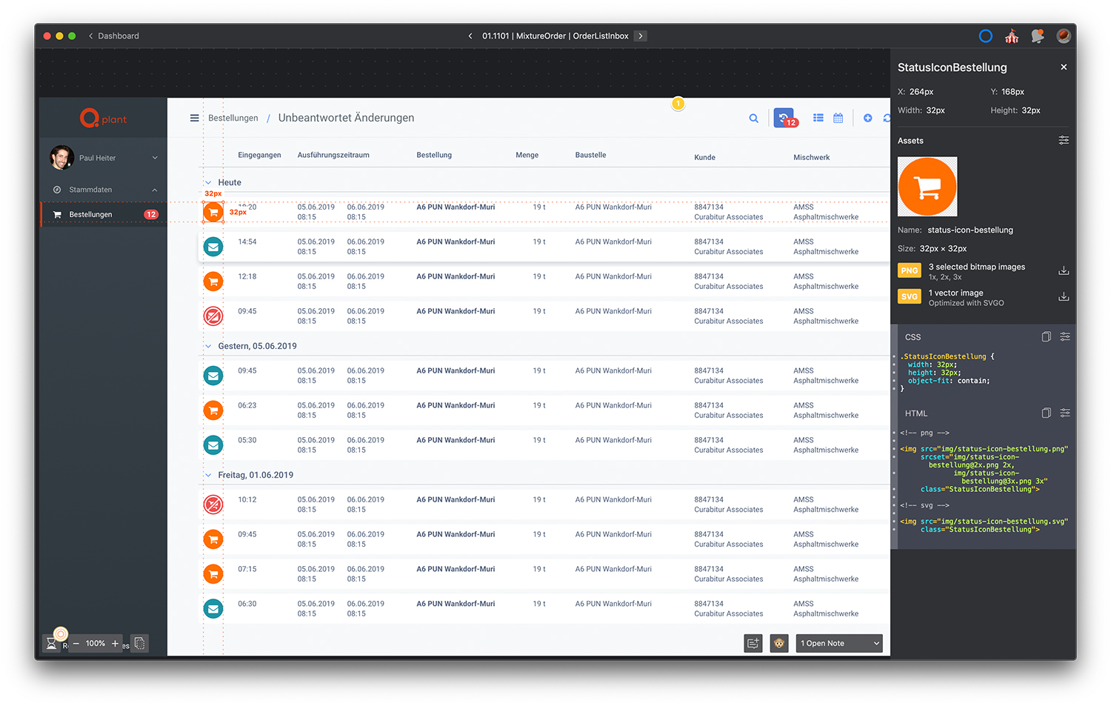Toggle the pending changes filter with badge 12

[x=784, y=118]
